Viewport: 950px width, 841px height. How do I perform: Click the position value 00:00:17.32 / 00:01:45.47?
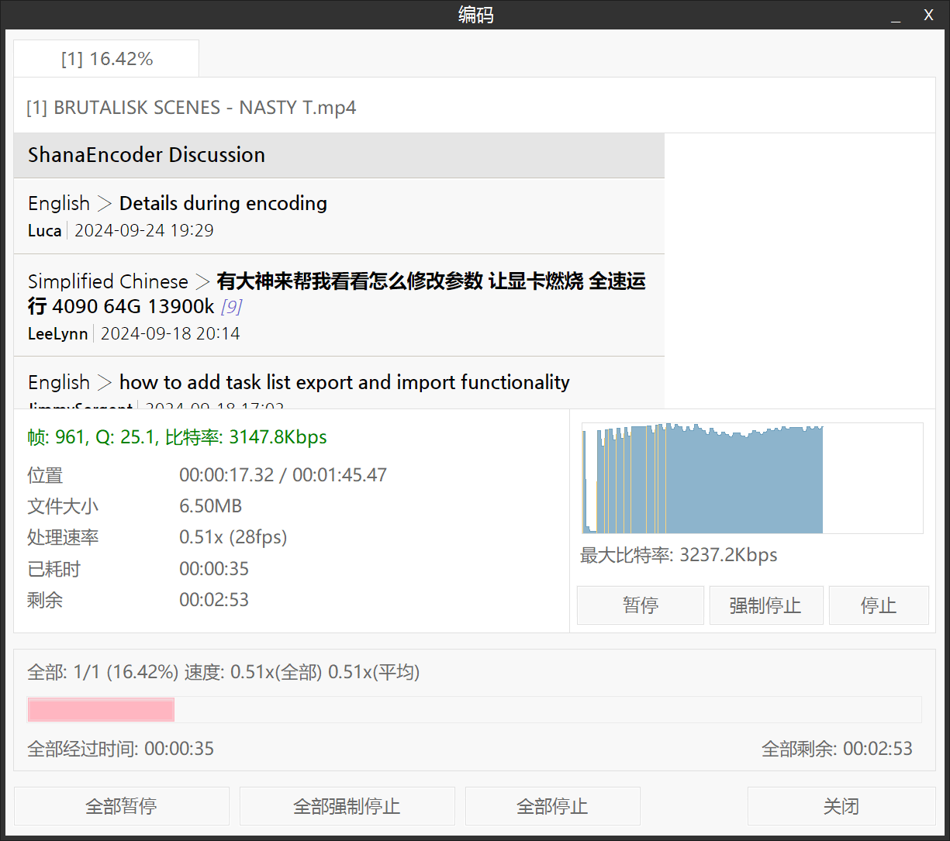coord(283,475)
